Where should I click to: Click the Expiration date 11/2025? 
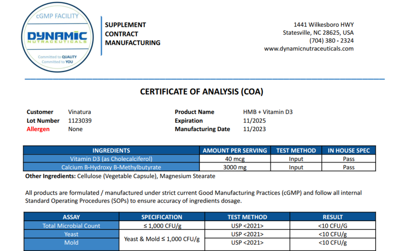click(254, 121)
